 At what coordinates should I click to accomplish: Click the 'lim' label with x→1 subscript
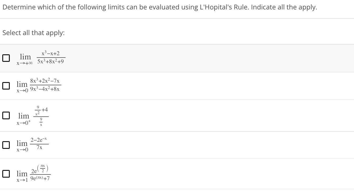click(22, 173)
